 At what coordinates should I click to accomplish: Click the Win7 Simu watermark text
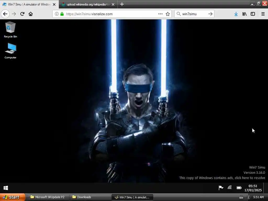click(257, 167)
